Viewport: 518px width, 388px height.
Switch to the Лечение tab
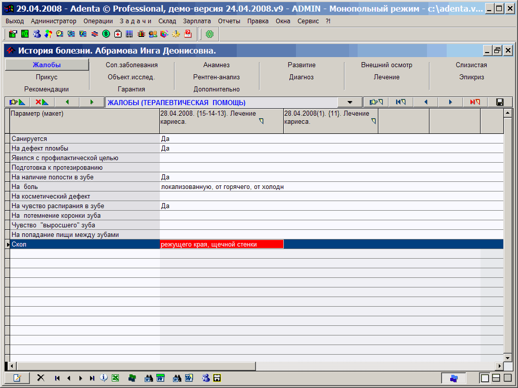click(386, 77)
